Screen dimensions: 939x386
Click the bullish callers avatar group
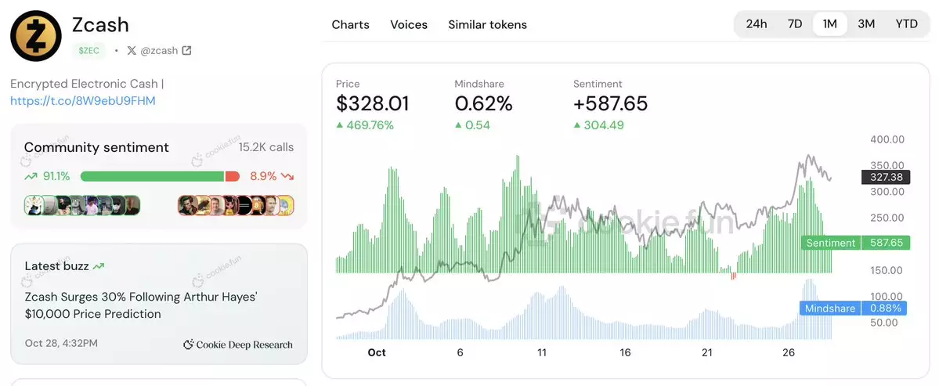[82, 205]
